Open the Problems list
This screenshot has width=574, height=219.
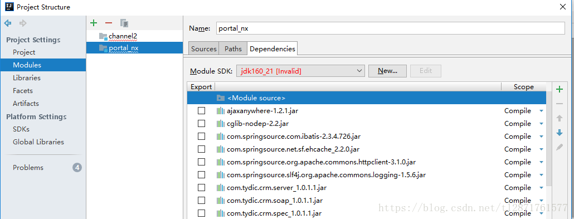pos(28,168)
